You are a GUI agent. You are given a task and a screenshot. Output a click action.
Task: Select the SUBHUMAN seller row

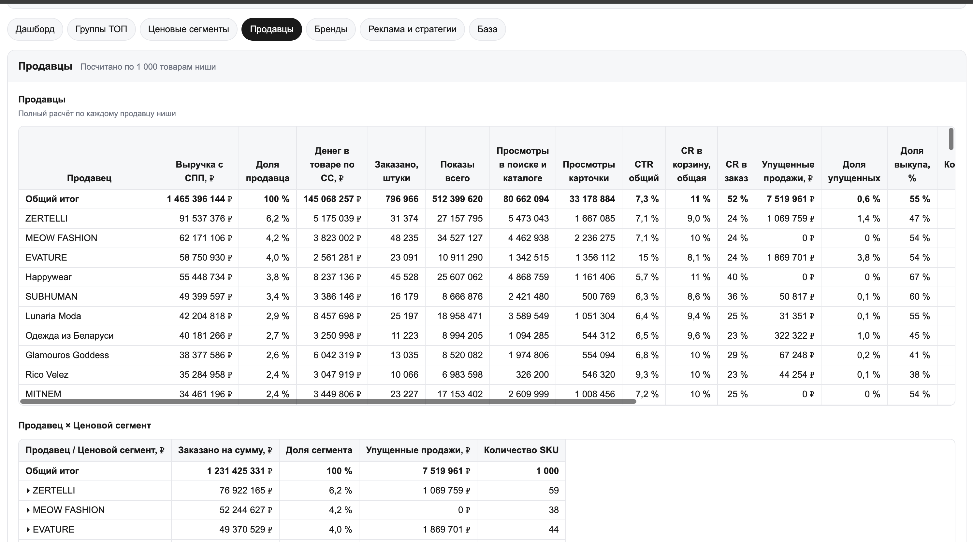(x=486, y=296)
